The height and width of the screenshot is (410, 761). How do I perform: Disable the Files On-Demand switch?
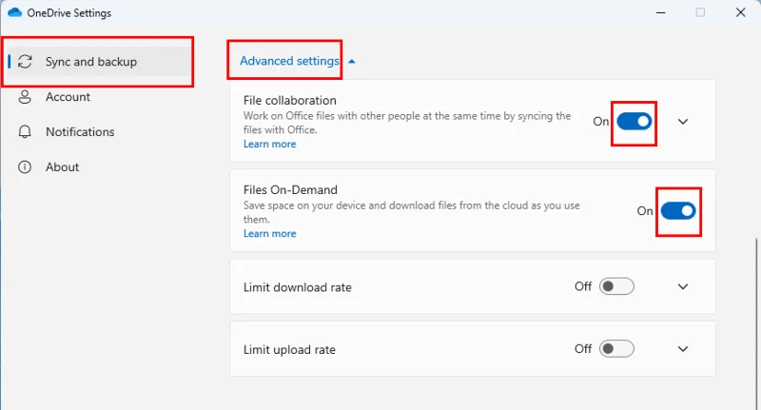[x=678, y=210]
